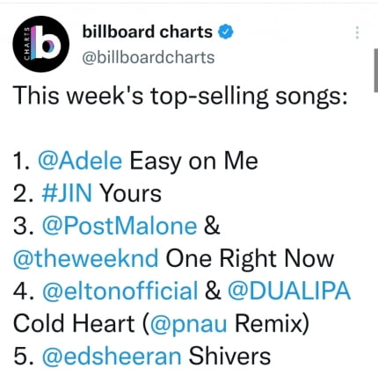
Task: Click the 'Shivers' song title text
Action: pyautogui.click(x=229, y=356)
